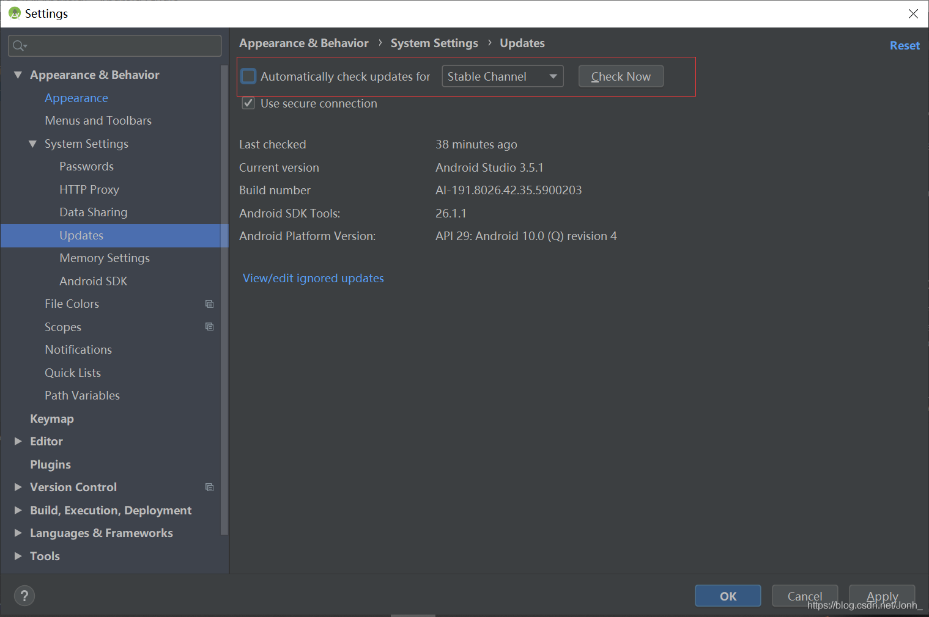Click the Android Studio 3.5.1 version value

click(x=489, y=167)
